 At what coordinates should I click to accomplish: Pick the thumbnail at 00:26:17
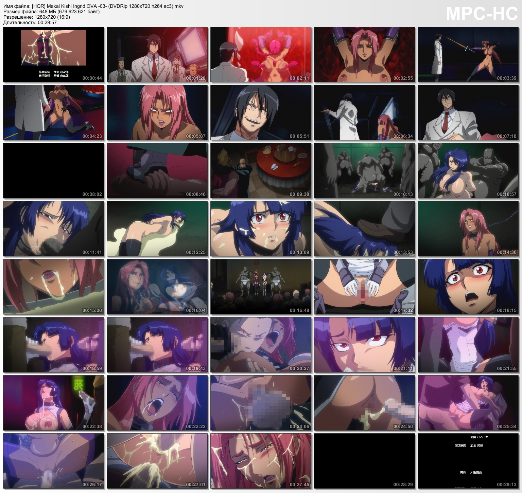point(54,461)
